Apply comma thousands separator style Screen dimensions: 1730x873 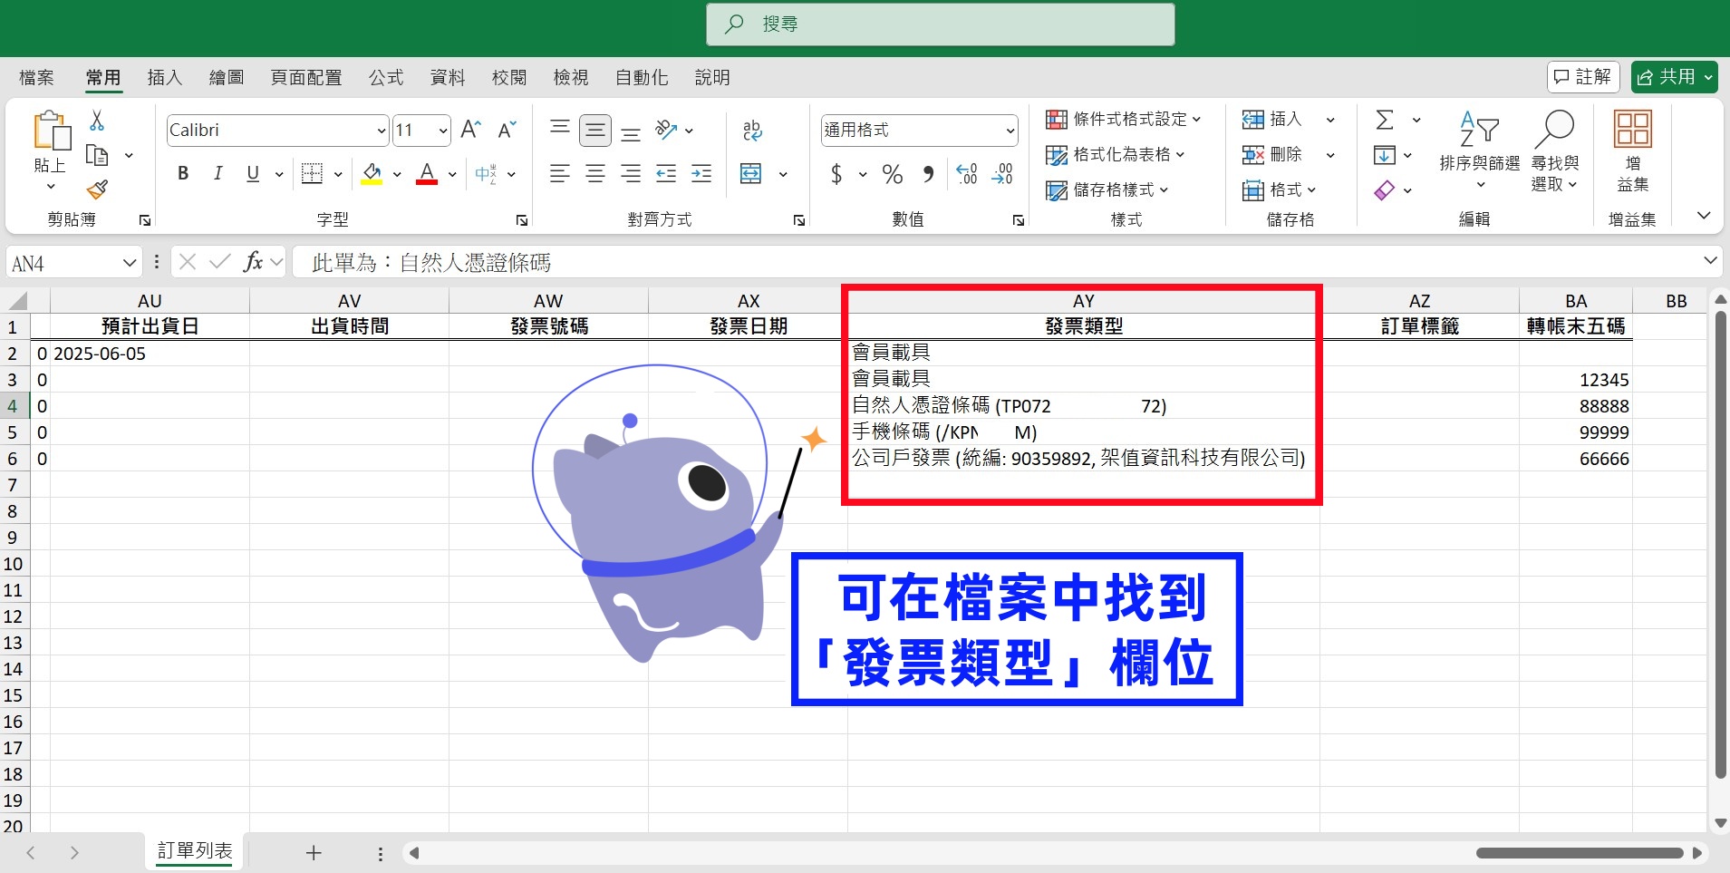point(929,174)
